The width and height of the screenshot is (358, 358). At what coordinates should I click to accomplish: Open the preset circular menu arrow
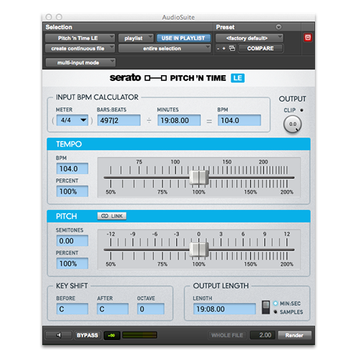(279, 27)
